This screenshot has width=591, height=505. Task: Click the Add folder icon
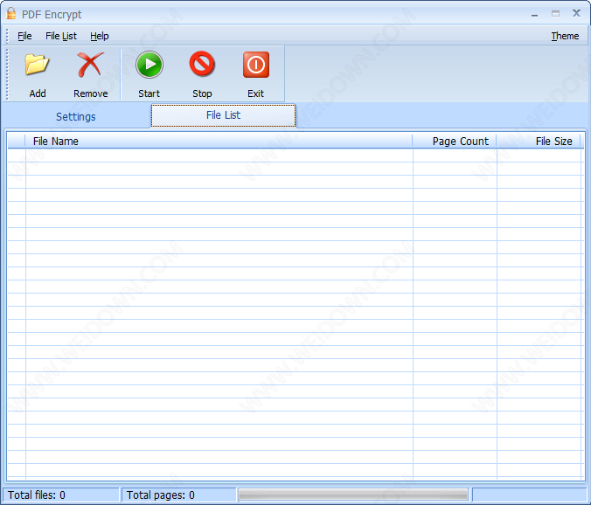(37, 65)
